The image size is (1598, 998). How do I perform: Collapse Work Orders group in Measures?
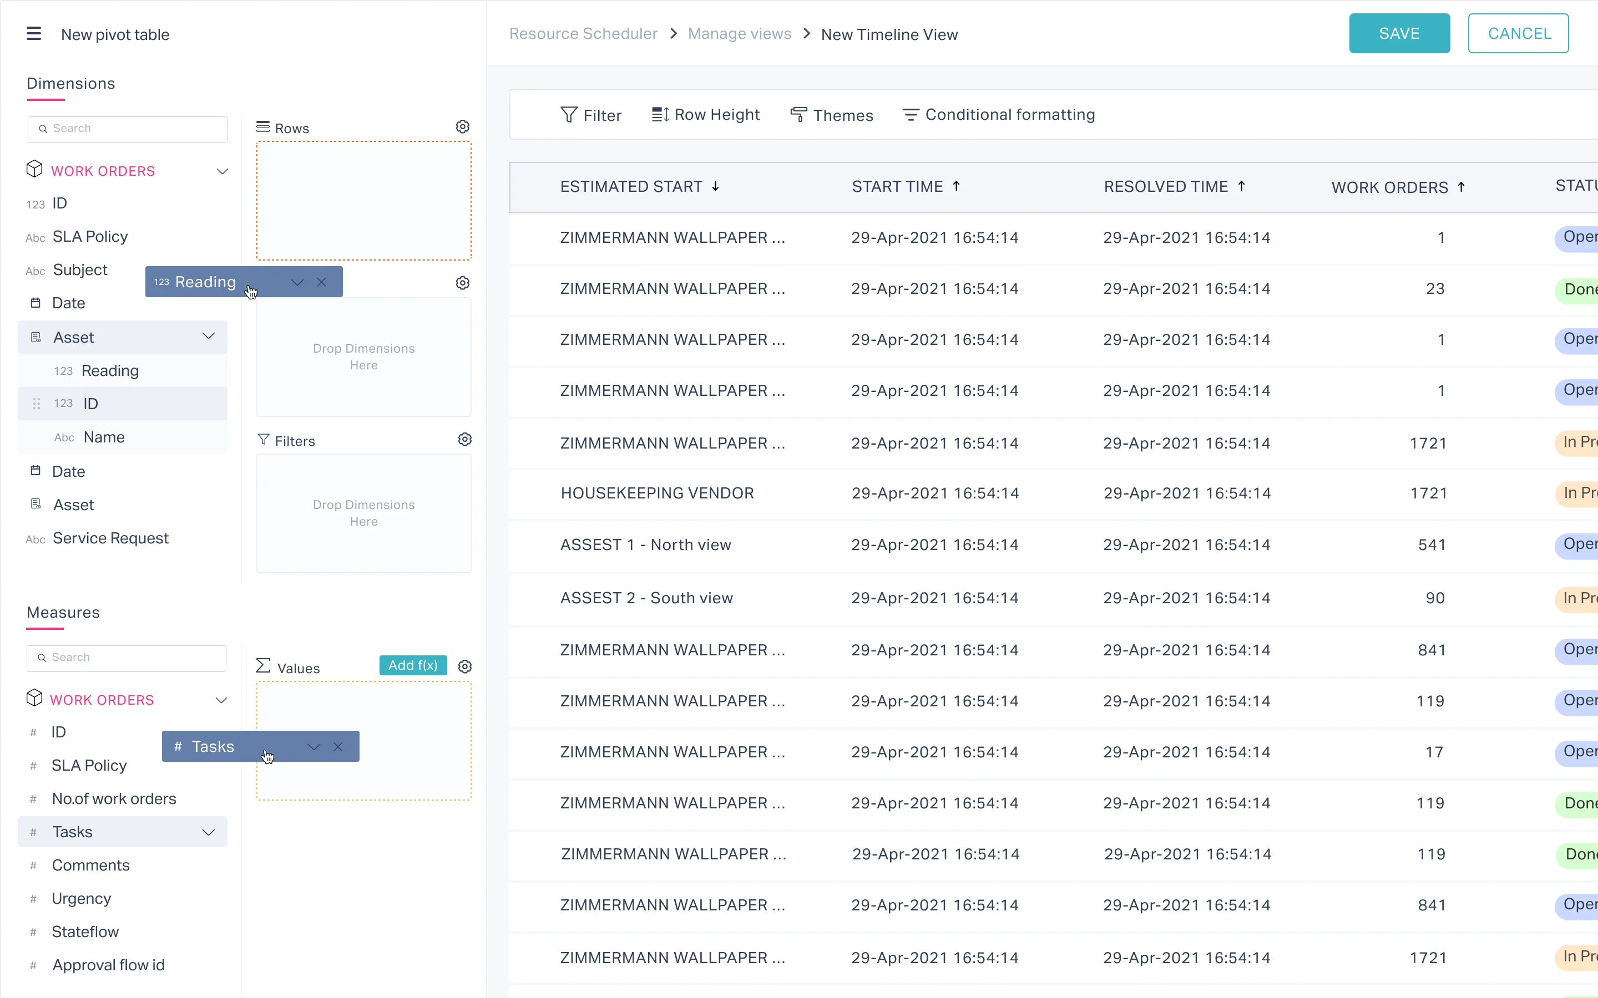pyautogui.click(x=222, y=700)
